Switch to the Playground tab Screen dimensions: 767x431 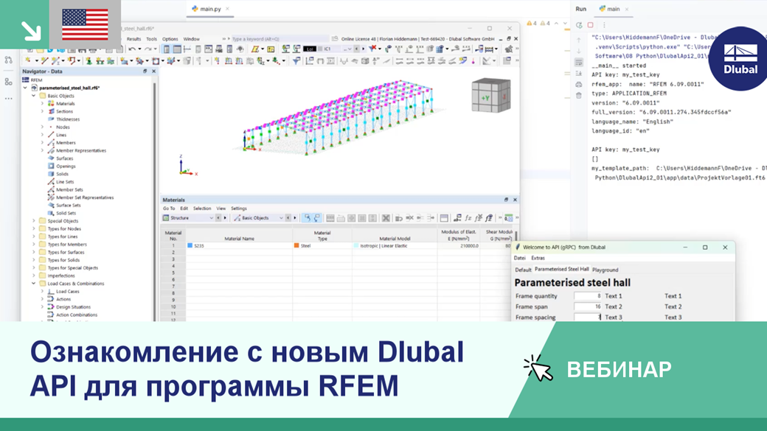(x=605, y=270)
